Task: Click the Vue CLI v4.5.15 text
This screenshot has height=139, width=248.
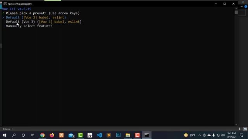Action: click(x=17, y=9)
